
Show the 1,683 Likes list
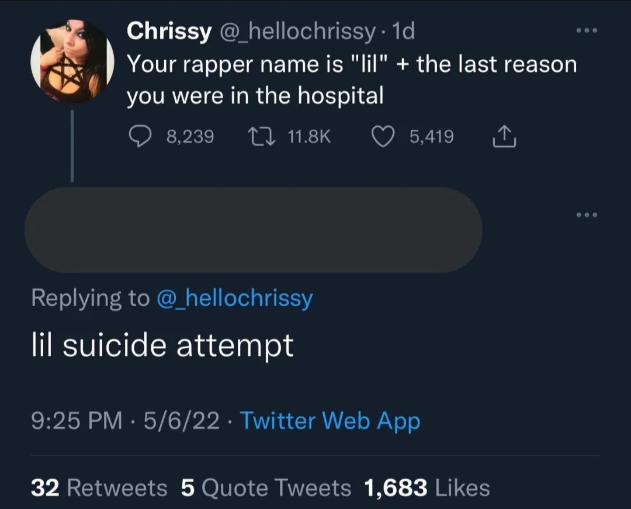pos(426,487)
